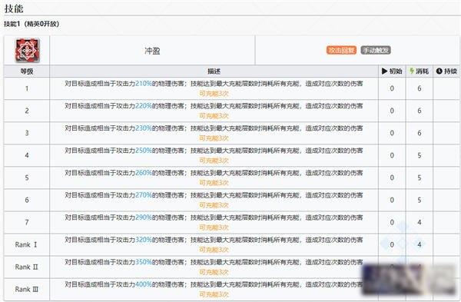This screenshot has height=302, width=461.
Task: Click the 持续 header label
Action: click(450, 71)
